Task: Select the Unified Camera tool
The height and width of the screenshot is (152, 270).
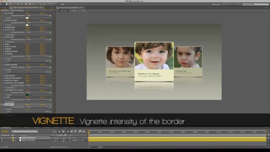Action: pos(18,4)
